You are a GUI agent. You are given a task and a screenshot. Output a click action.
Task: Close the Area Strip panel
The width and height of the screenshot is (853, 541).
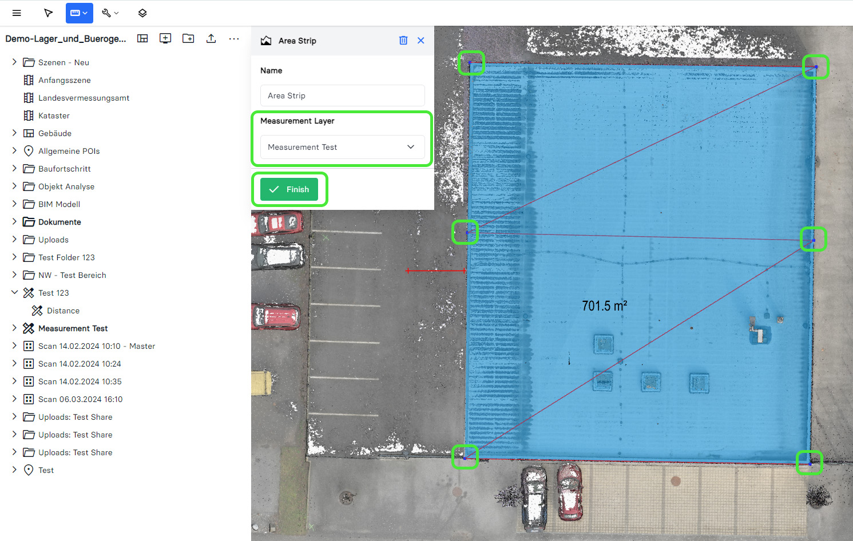point(420,41)
